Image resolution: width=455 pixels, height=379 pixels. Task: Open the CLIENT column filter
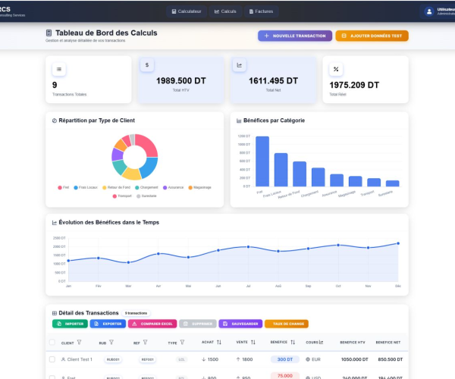tap(79, 342)
